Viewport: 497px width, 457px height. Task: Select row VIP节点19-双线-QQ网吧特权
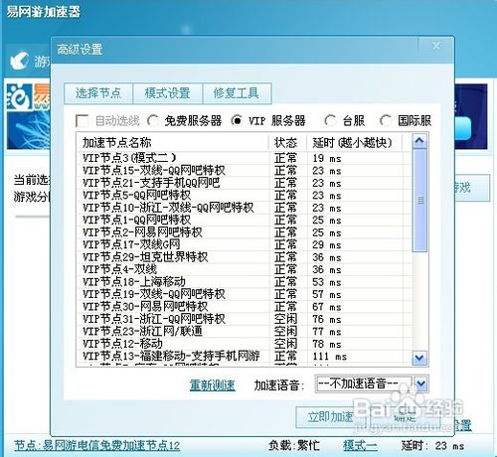tap(245, 294)
